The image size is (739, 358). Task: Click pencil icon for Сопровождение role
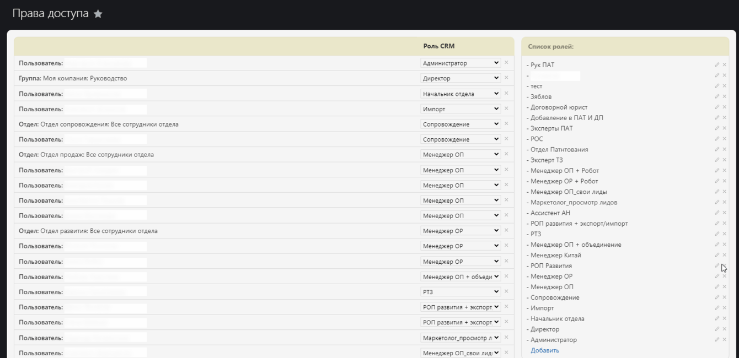[717, 297]
